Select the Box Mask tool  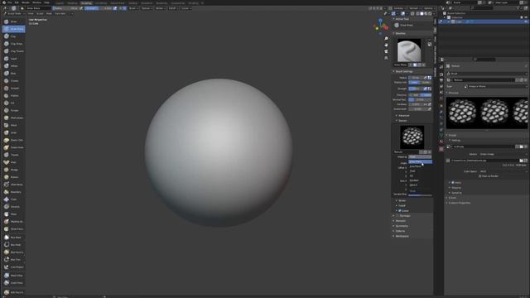(x=13, y=238)
